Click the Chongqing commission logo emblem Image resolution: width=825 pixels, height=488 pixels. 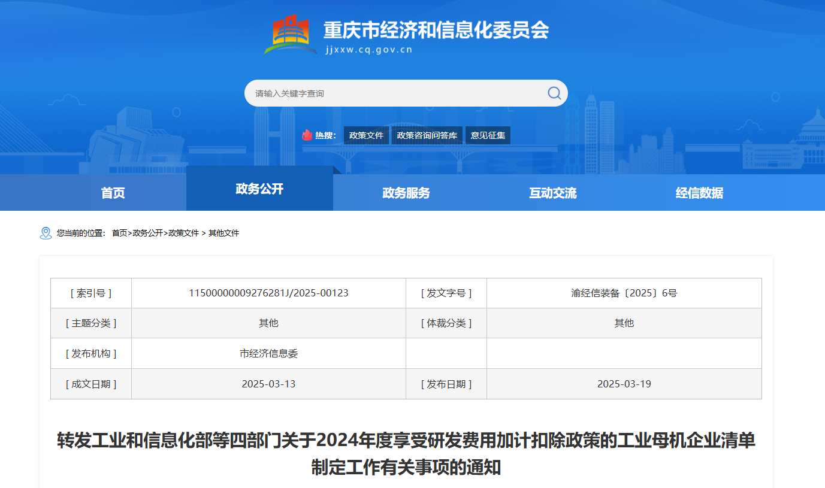(x=291, y=34)
